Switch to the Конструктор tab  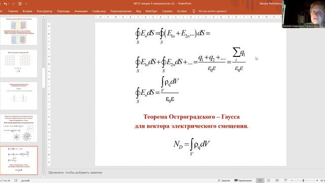45,11
